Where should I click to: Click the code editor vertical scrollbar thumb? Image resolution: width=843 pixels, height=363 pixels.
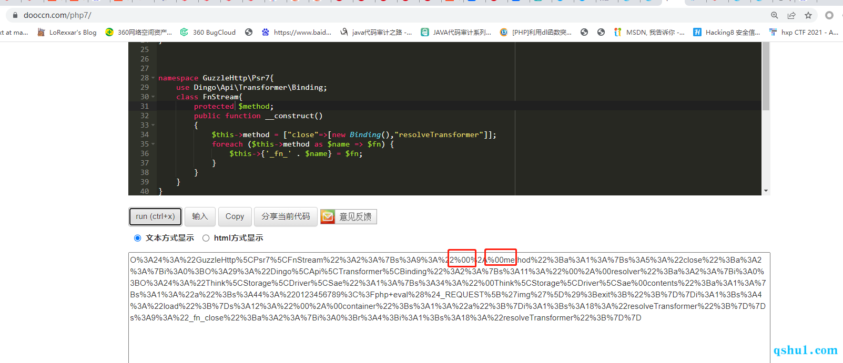click(x=766, y=76)
